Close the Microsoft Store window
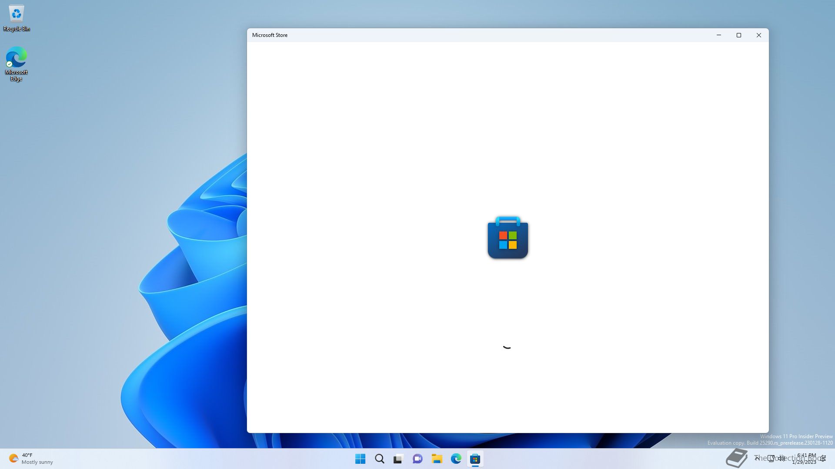Image resolution: width=835 pixels, height=469 pixels. point(758,35)
